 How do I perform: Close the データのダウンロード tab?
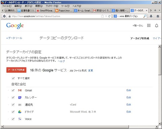click(x=146, y=10)
